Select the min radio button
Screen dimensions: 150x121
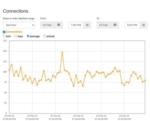pos(4,36)
